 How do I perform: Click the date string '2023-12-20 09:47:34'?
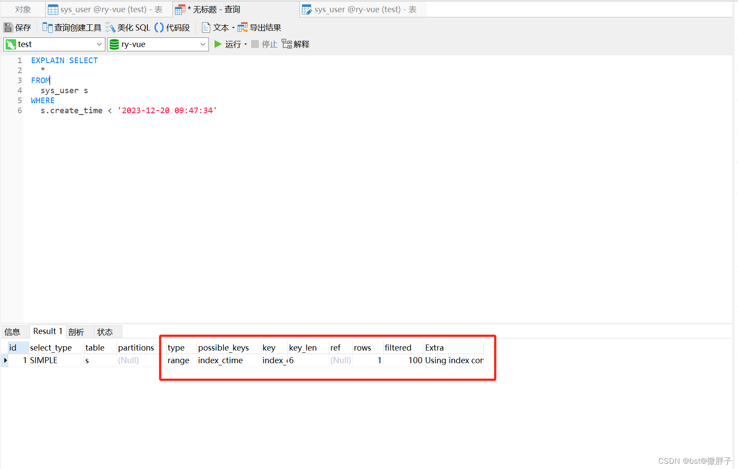167,111
